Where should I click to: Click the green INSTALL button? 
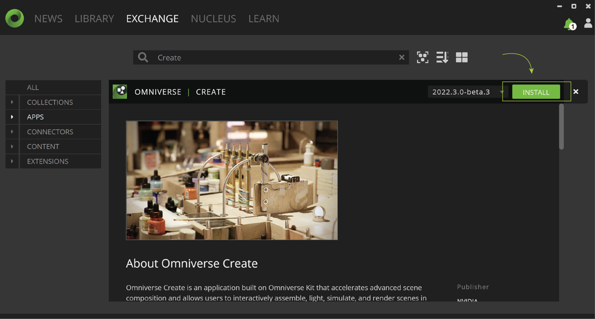pyautogui.click(x=536, y=92)
